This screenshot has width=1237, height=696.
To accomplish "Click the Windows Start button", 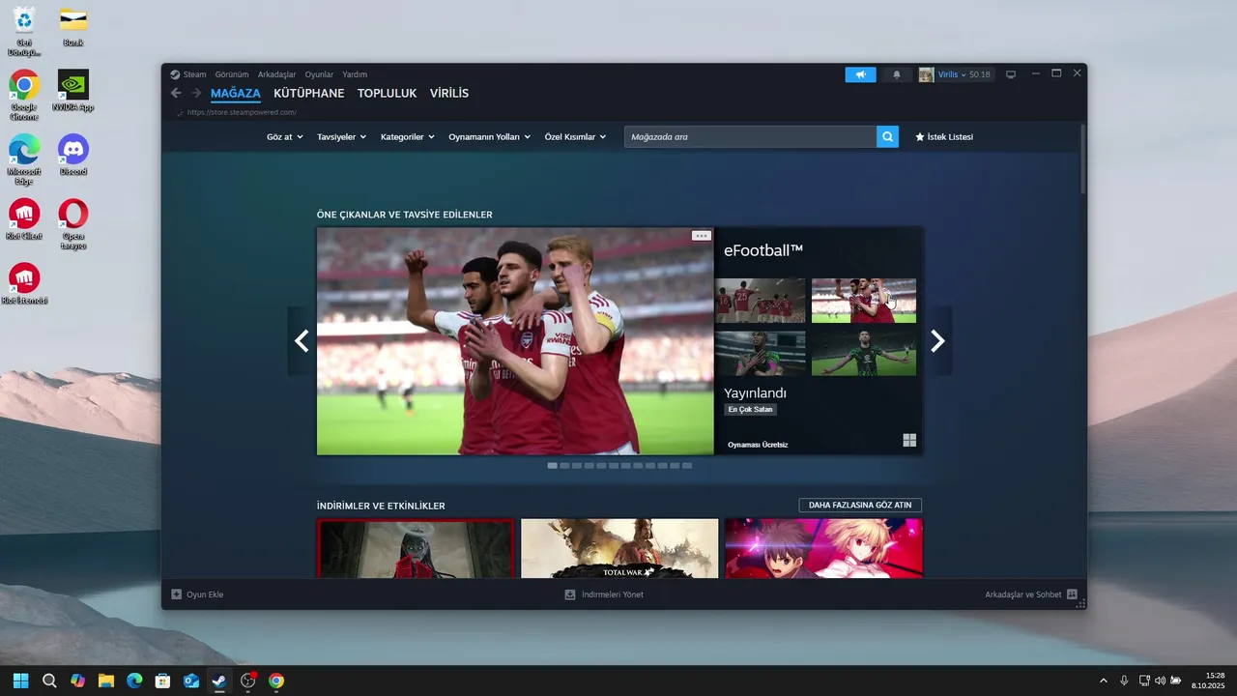I will pos(21,681).
